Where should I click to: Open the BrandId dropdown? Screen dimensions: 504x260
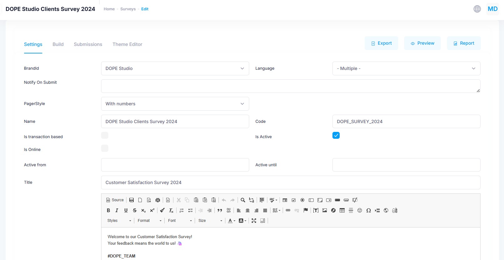point(175,68)
